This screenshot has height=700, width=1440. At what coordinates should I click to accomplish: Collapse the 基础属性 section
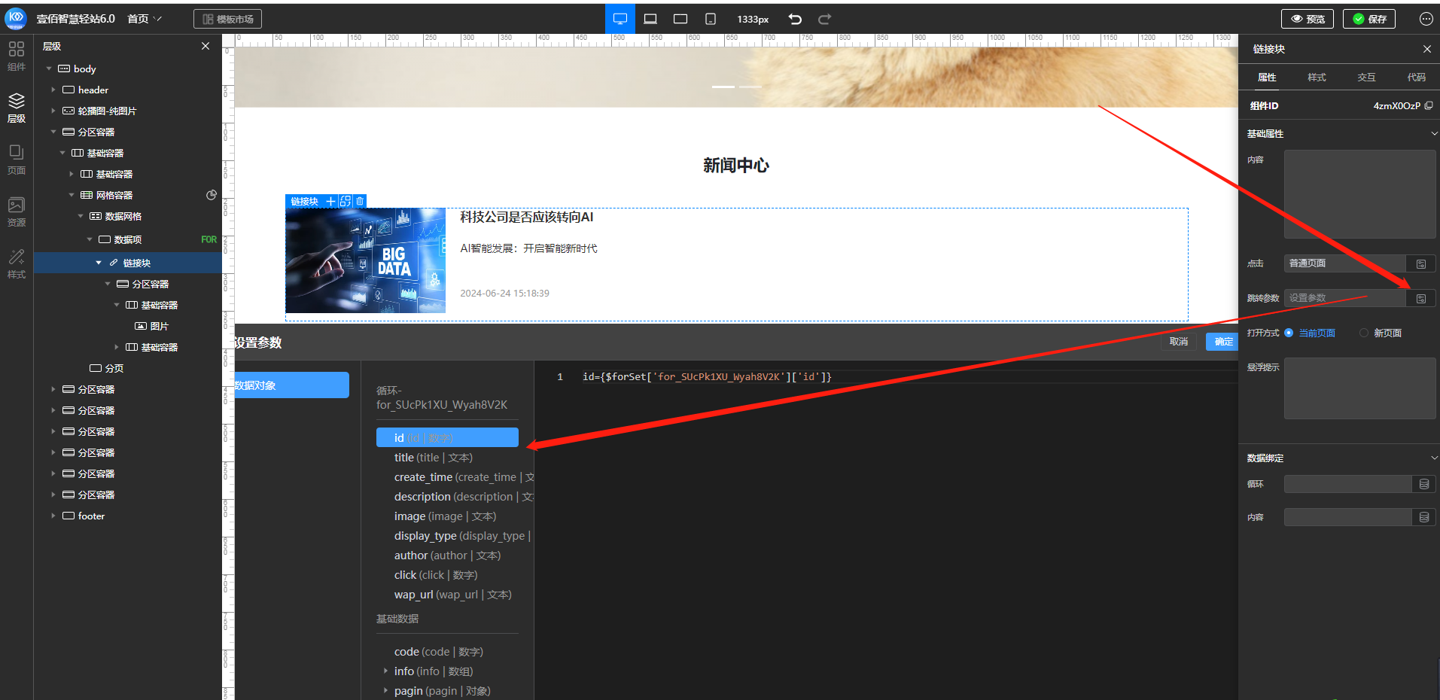pyautogui.click(x=1434, y=133)
